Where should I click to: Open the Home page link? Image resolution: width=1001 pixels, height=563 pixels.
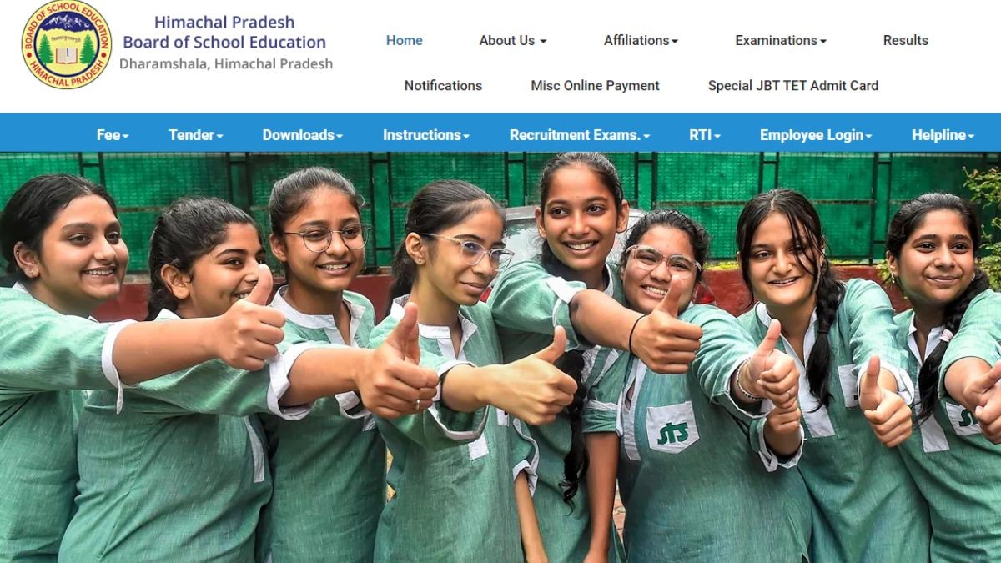point(405,40)
